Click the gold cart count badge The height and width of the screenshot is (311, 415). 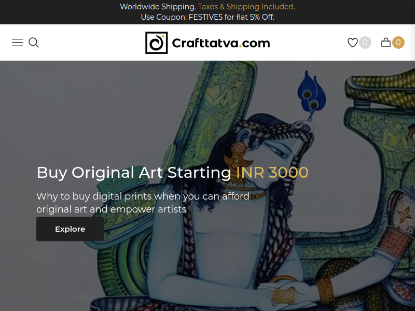(398, 43)
